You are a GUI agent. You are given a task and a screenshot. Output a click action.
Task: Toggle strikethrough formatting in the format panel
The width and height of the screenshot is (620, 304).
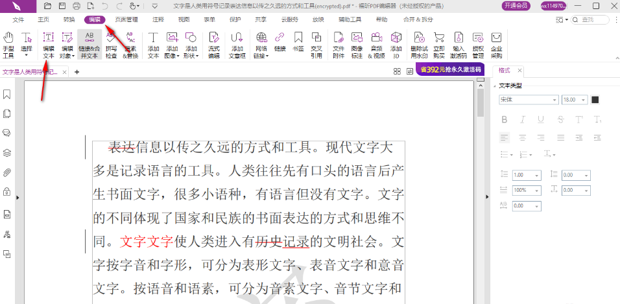point(560,119)
